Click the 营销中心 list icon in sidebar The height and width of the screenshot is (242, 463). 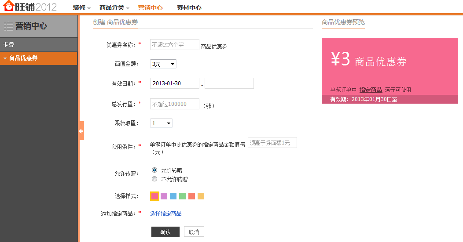[x=8, y=26]
